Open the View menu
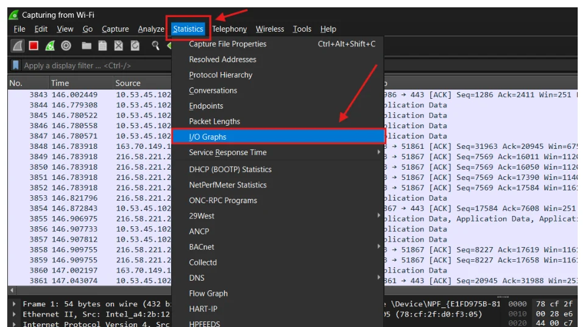 pyautogui.click(x=65, y=29)
